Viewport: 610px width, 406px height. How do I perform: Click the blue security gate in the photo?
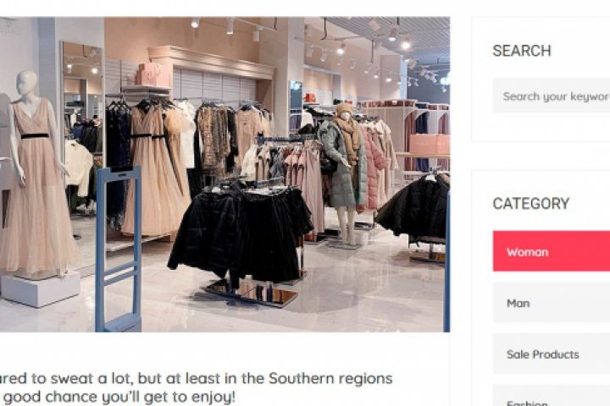click(x=119, y=249)
